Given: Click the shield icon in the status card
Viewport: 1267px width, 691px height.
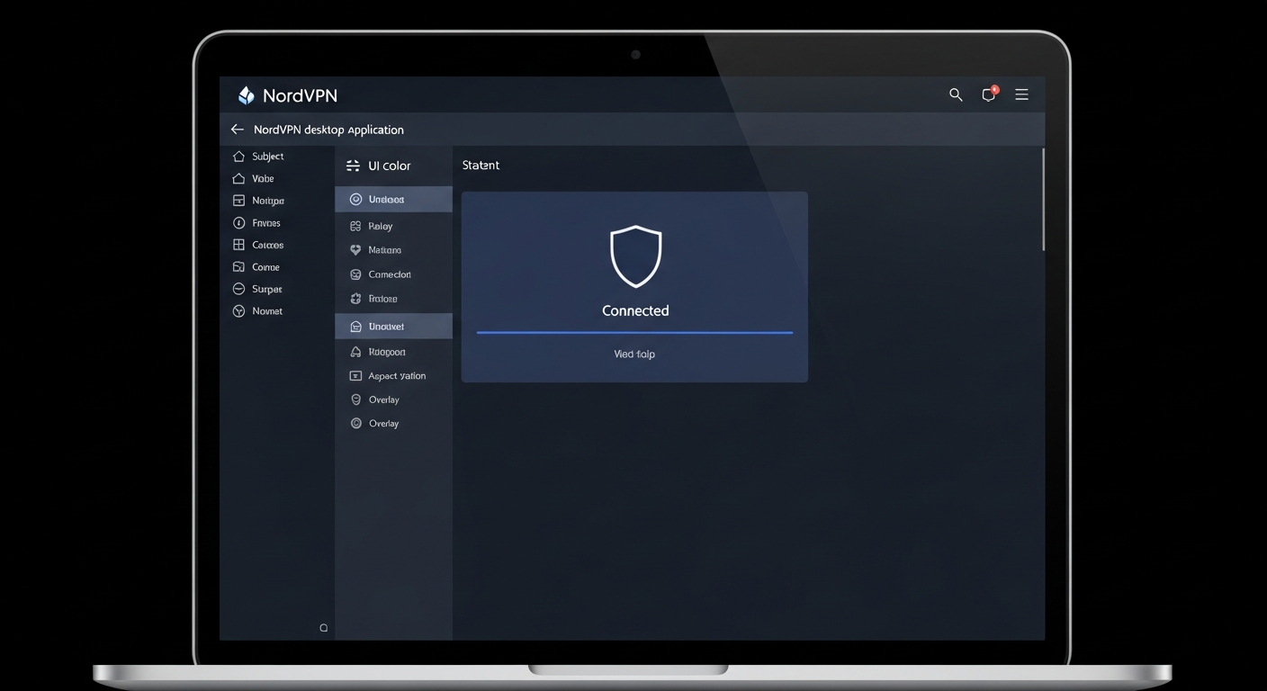Looking at the screenshot, I should click(x=635, y=256).
